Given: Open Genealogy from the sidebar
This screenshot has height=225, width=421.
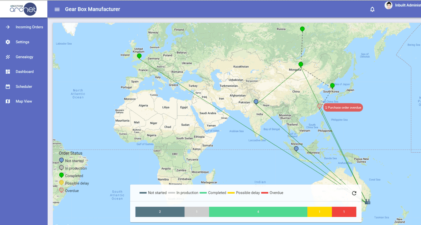Looking at the screenshot, I should click(x=24, y=57).
